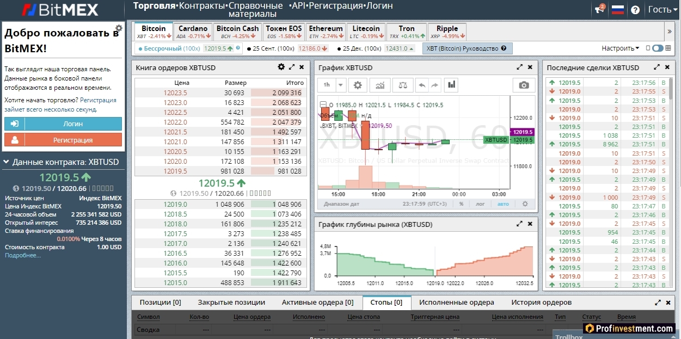Toggle auto scale on chart
Viewport: 681px width, 339px height.
click(x=504, y=204)
